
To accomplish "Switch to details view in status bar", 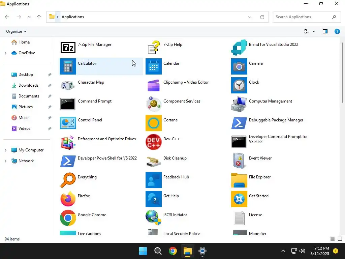I will click(x=333, y=239).
